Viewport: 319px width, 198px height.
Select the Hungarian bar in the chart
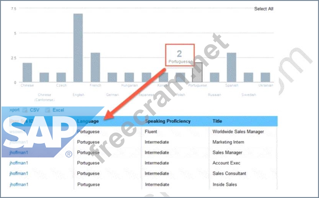[x=129, y=77]
